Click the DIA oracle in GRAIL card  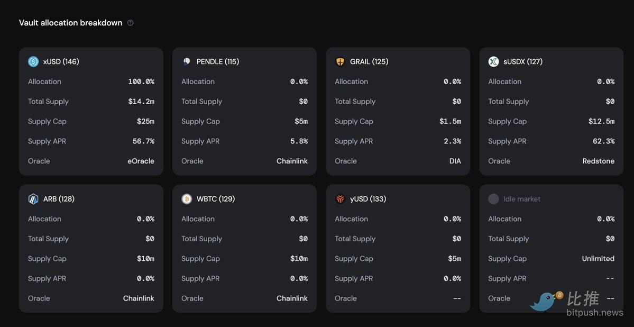coord(455,161)
